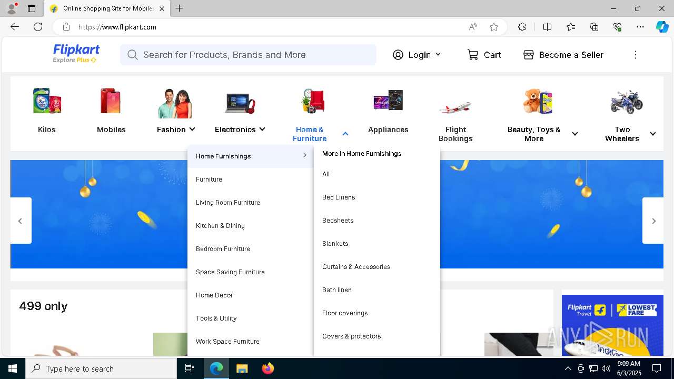Open Curtains & Accessories link
Screen dimensions: 674x379
[x=356, y=267]
